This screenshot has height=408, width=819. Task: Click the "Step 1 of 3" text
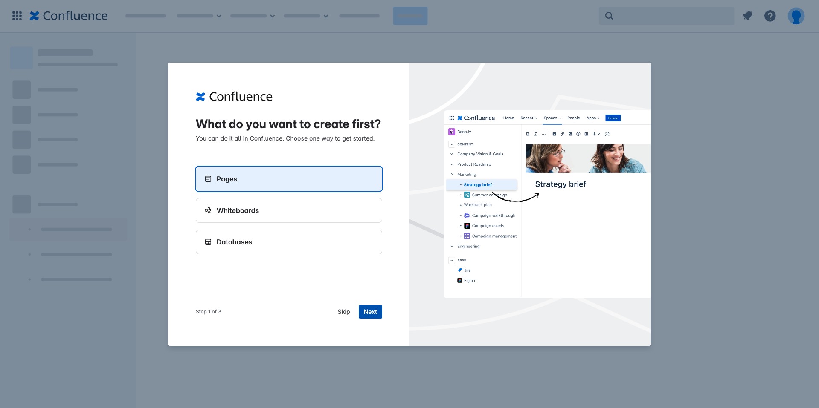209,312
